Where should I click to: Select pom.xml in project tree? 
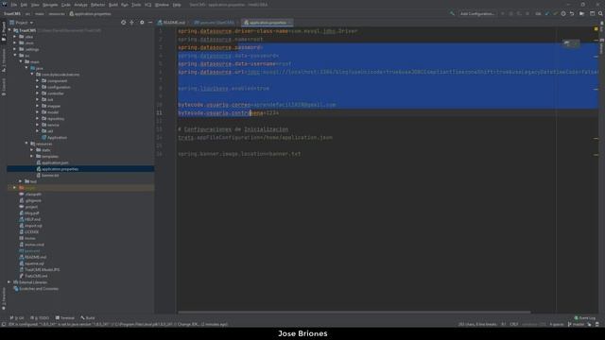[x=29, y=251]
